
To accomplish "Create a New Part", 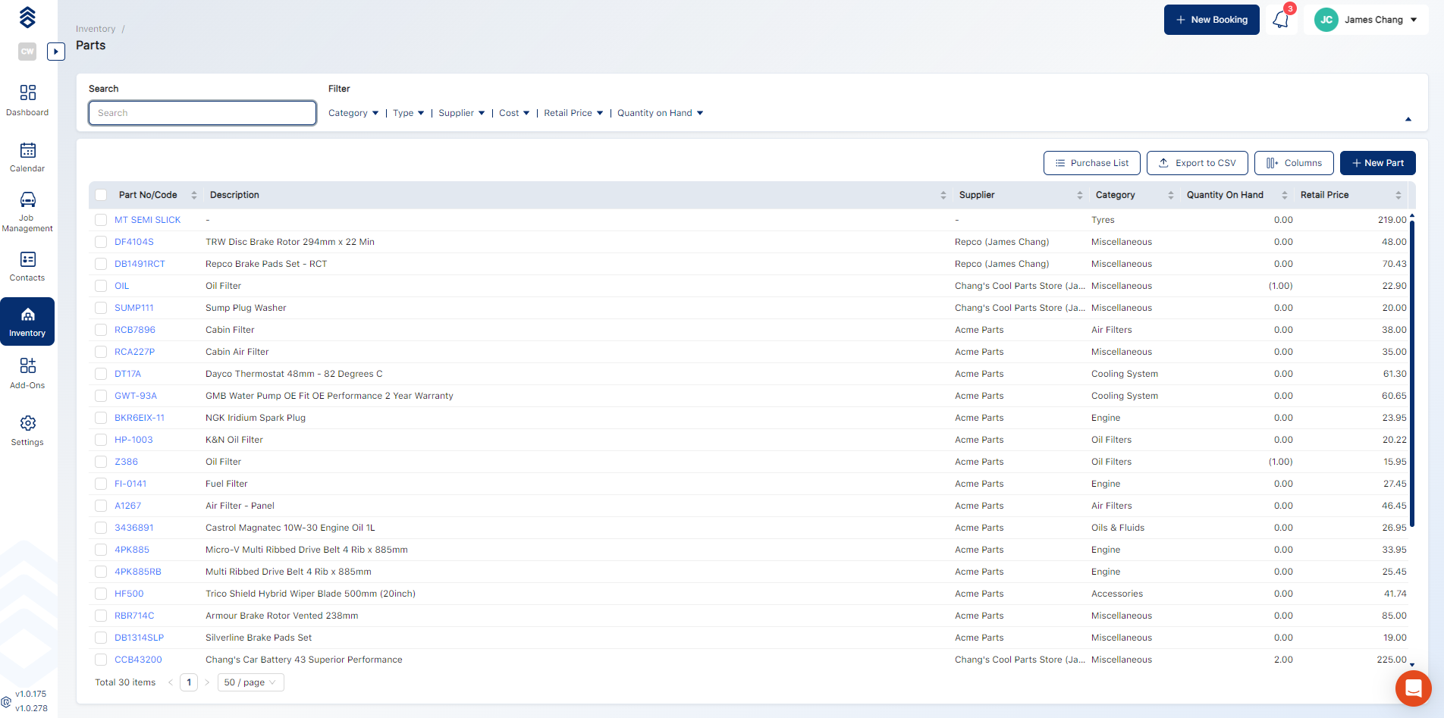I will coord(1377,162).
